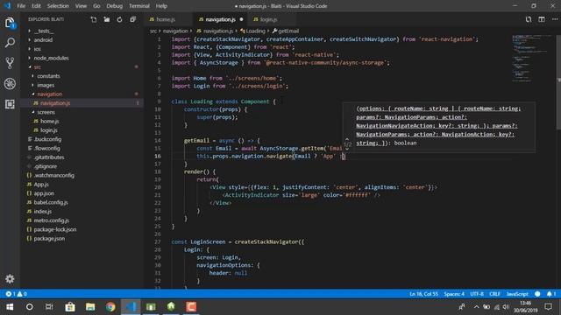Image resolution: width=561 pixels, height=315 pixels.
Task: Open the editor More Actions menu
Action: (x=555, y=19)
